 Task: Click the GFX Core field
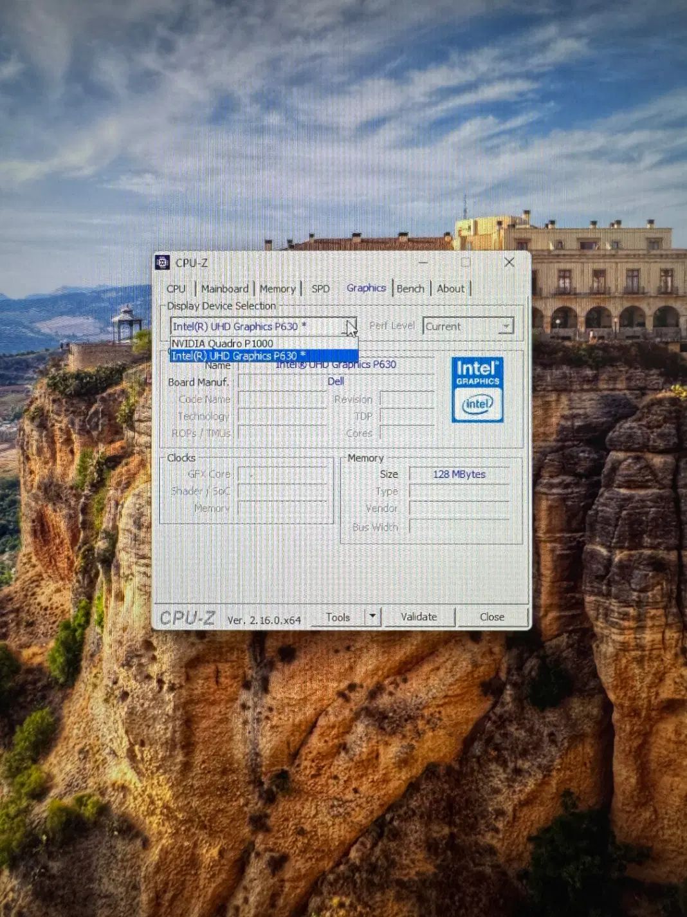pyautogui.click(x=283, y=474)
